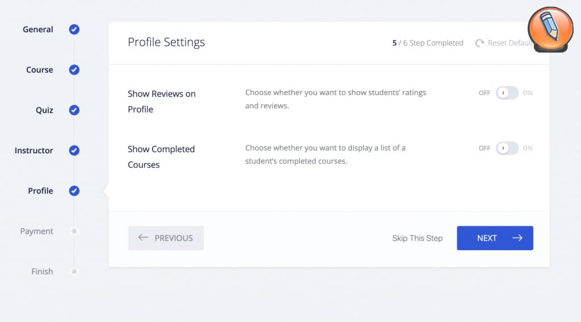Screen dimensions: 581x322
Task: Click the Payment step dot indicator
Action: click(x=74, y=231)
